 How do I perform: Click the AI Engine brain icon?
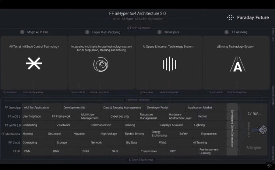click(262, 130)
